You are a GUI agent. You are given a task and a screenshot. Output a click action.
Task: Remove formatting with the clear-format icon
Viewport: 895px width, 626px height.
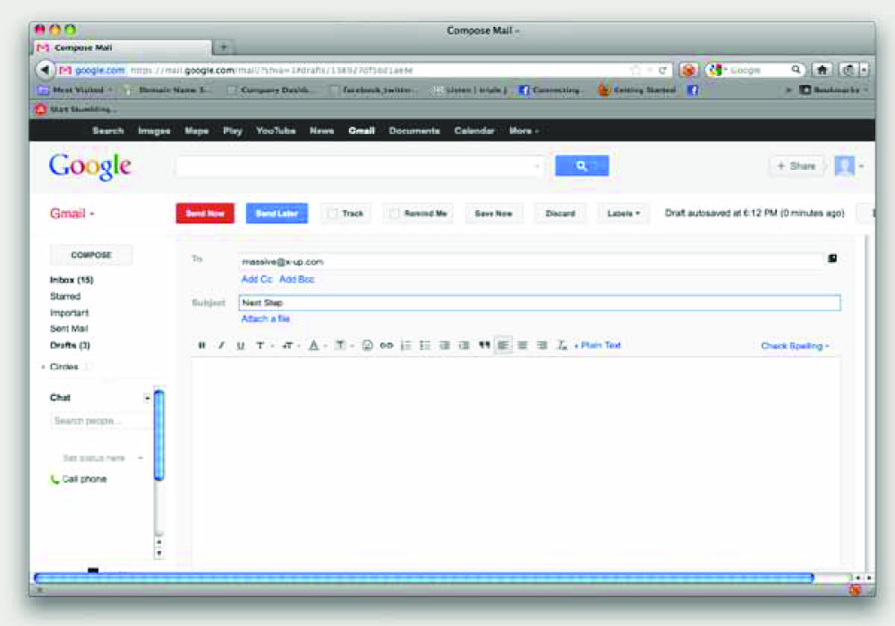562,345
